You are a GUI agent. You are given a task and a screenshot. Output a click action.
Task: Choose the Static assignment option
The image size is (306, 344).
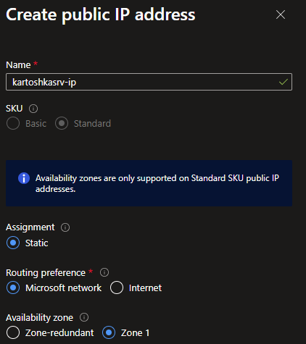tap(13, 243)
